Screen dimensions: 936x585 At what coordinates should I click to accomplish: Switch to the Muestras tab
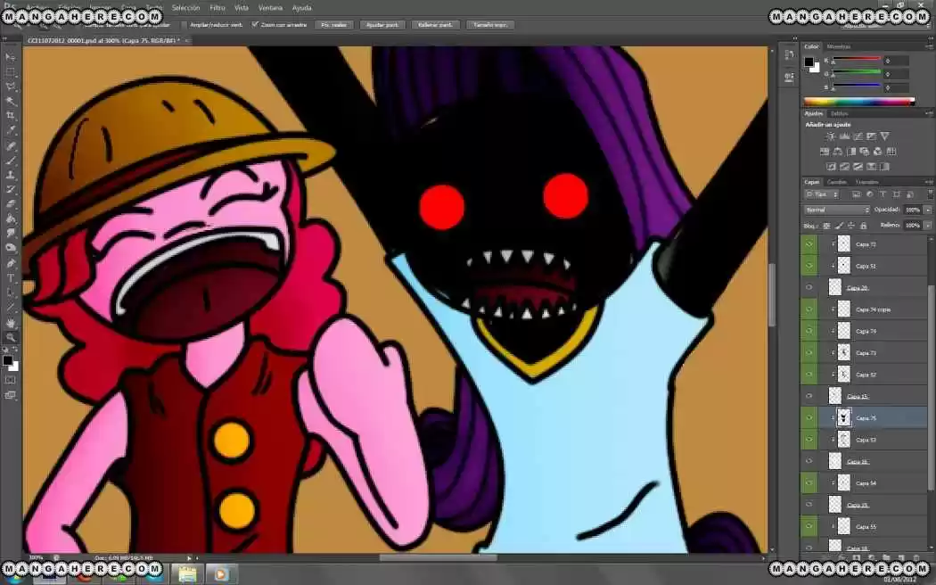(x=839, y=46)
